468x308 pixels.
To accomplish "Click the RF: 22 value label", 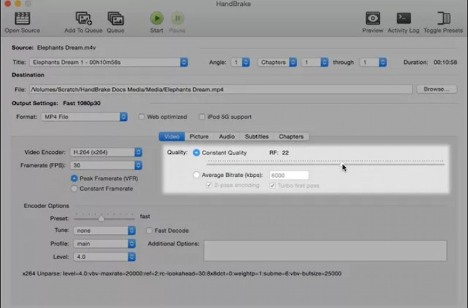I will pyautogui.click(x=279, y=153).
